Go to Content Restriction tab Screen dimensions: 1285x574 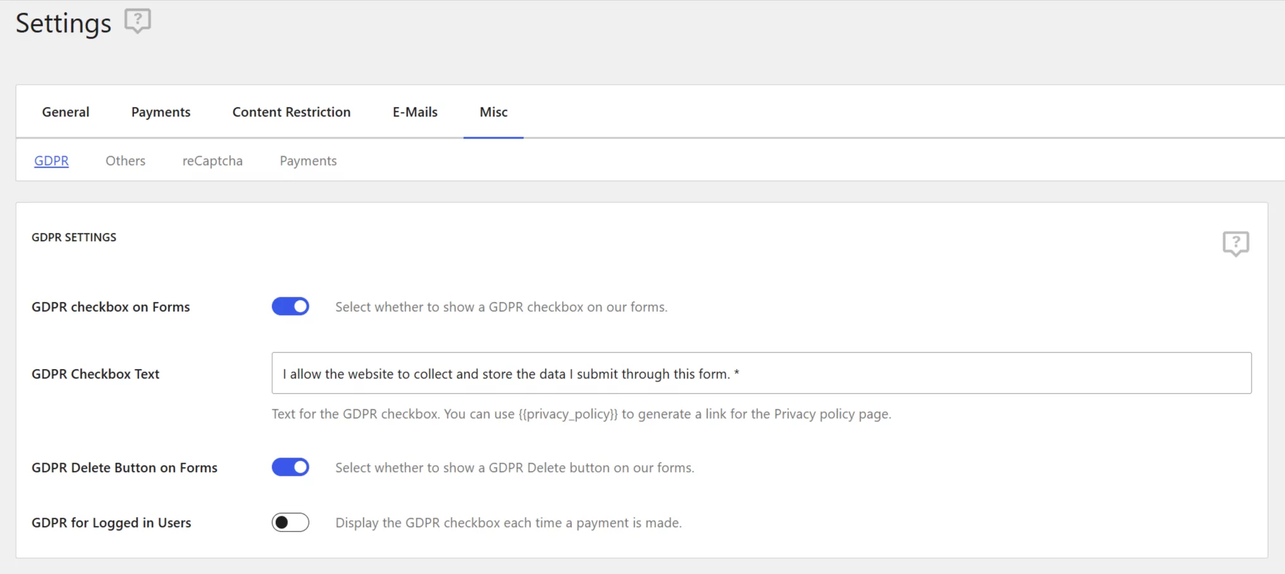291,112
